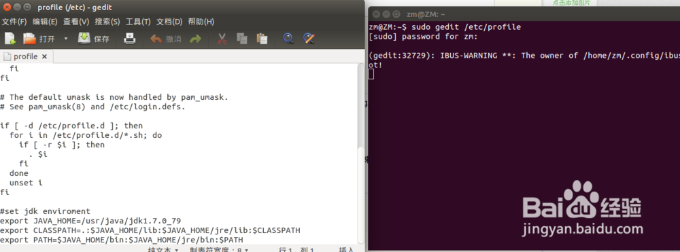Click the 'unset i' line
Viewport: 680px width, 252px height.
(x=26, y=183)
